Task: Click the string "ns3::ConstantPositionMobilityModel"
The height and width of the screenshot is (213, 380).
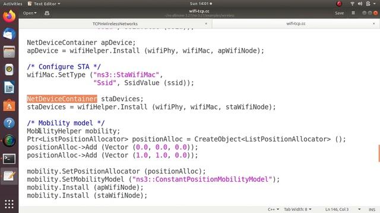Action: [202, 179]
